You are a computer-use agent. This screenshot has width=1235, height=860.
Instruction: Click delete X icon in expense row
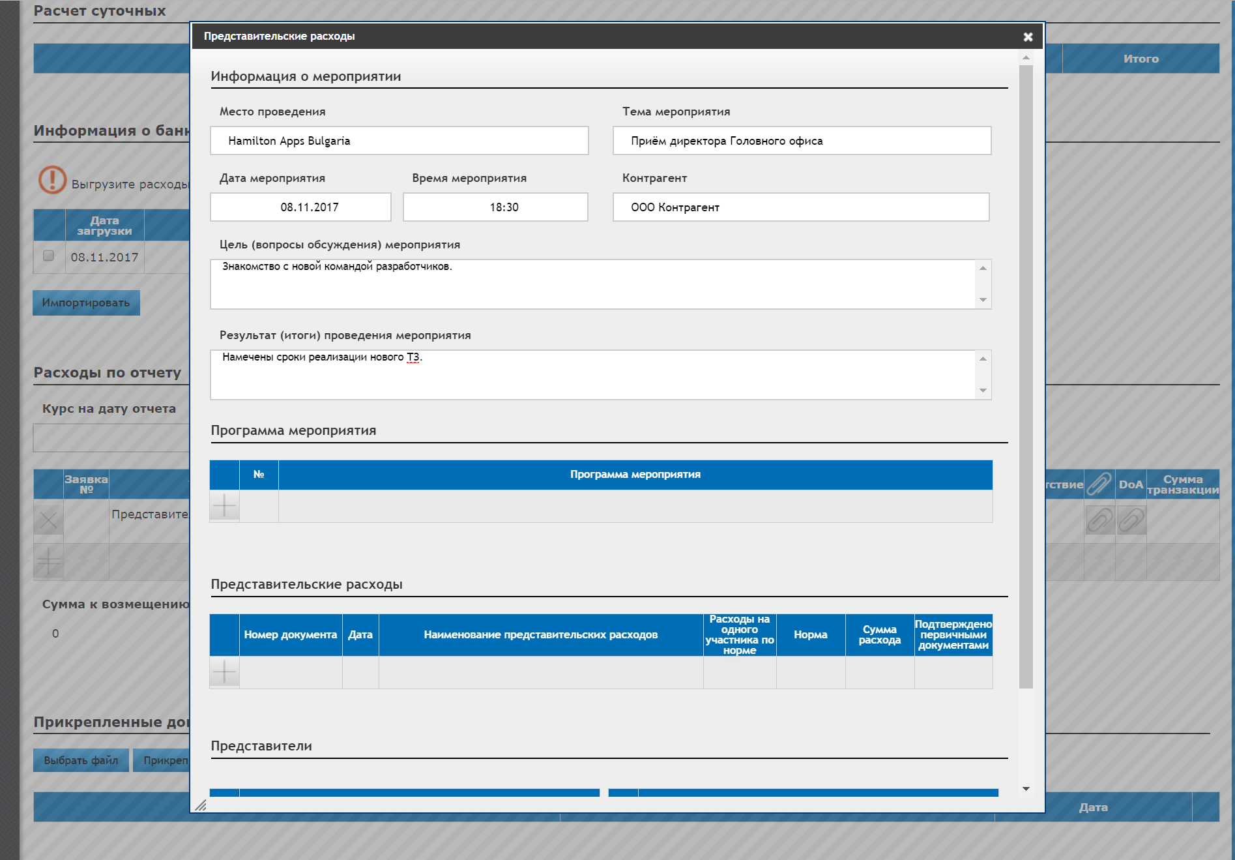click(x=48, y=520)
